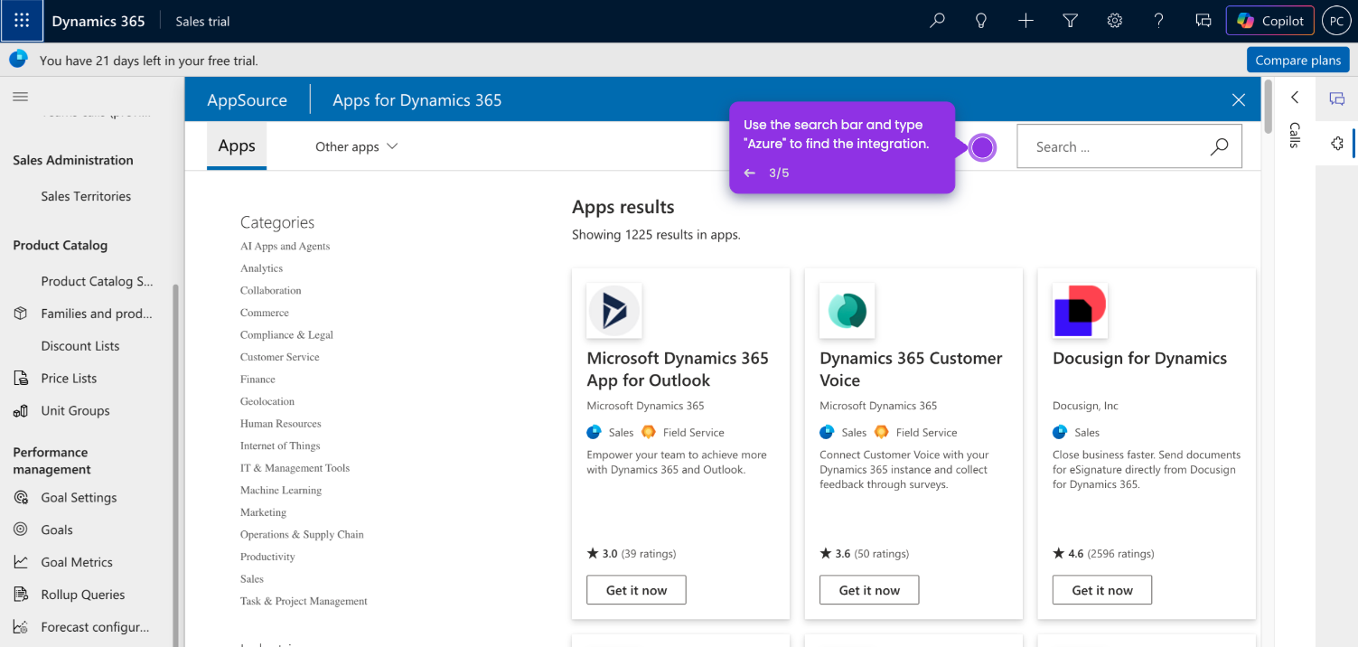Click the search magnifier in top bar

pyautogui.click(x=937, y=21)
